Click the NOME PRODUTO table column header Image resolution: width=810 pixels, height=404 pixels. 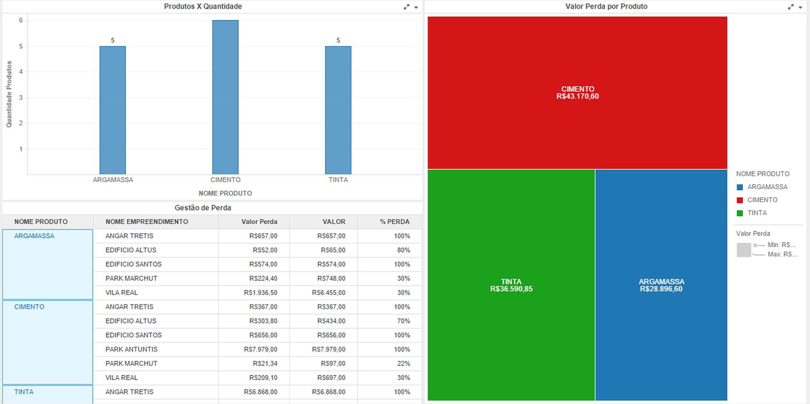tap(41, 222)
